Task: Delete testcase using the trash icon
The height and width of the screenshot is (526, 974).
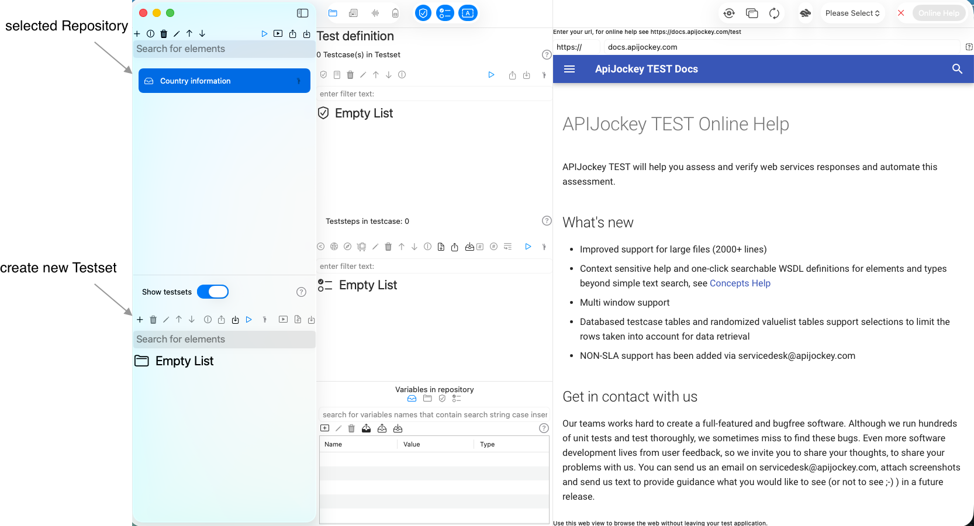Action: coord(350,75)
